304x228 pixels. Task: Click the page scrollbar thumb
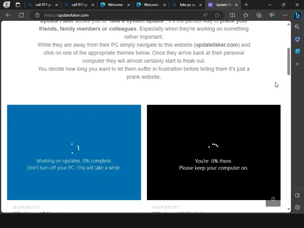[289, 61]
